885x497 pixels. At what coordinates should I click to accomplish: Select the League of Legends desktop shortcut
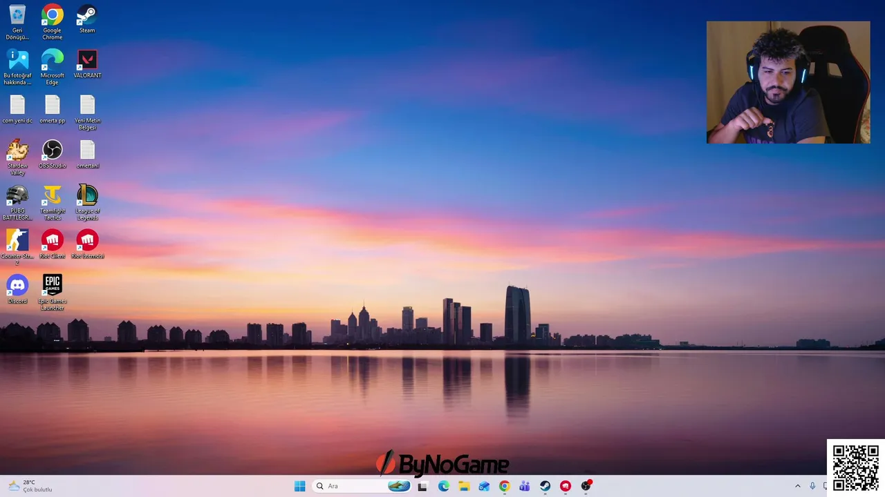point(87,203)
